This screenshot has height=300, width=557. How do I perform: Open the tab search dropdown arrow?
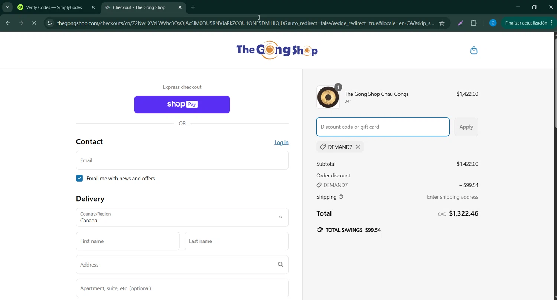click(x=7, y=7)
